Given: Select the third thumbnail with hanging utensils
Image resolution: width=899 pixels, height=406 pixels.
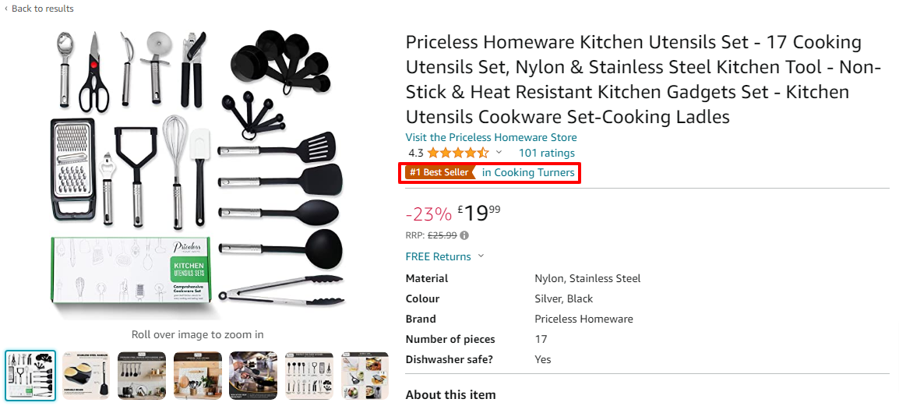Looking at the screenshot, I should coord(142,375).
